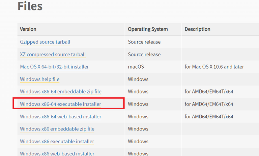Select the Files section heading
259x156 pixels.
pos(30,6)
